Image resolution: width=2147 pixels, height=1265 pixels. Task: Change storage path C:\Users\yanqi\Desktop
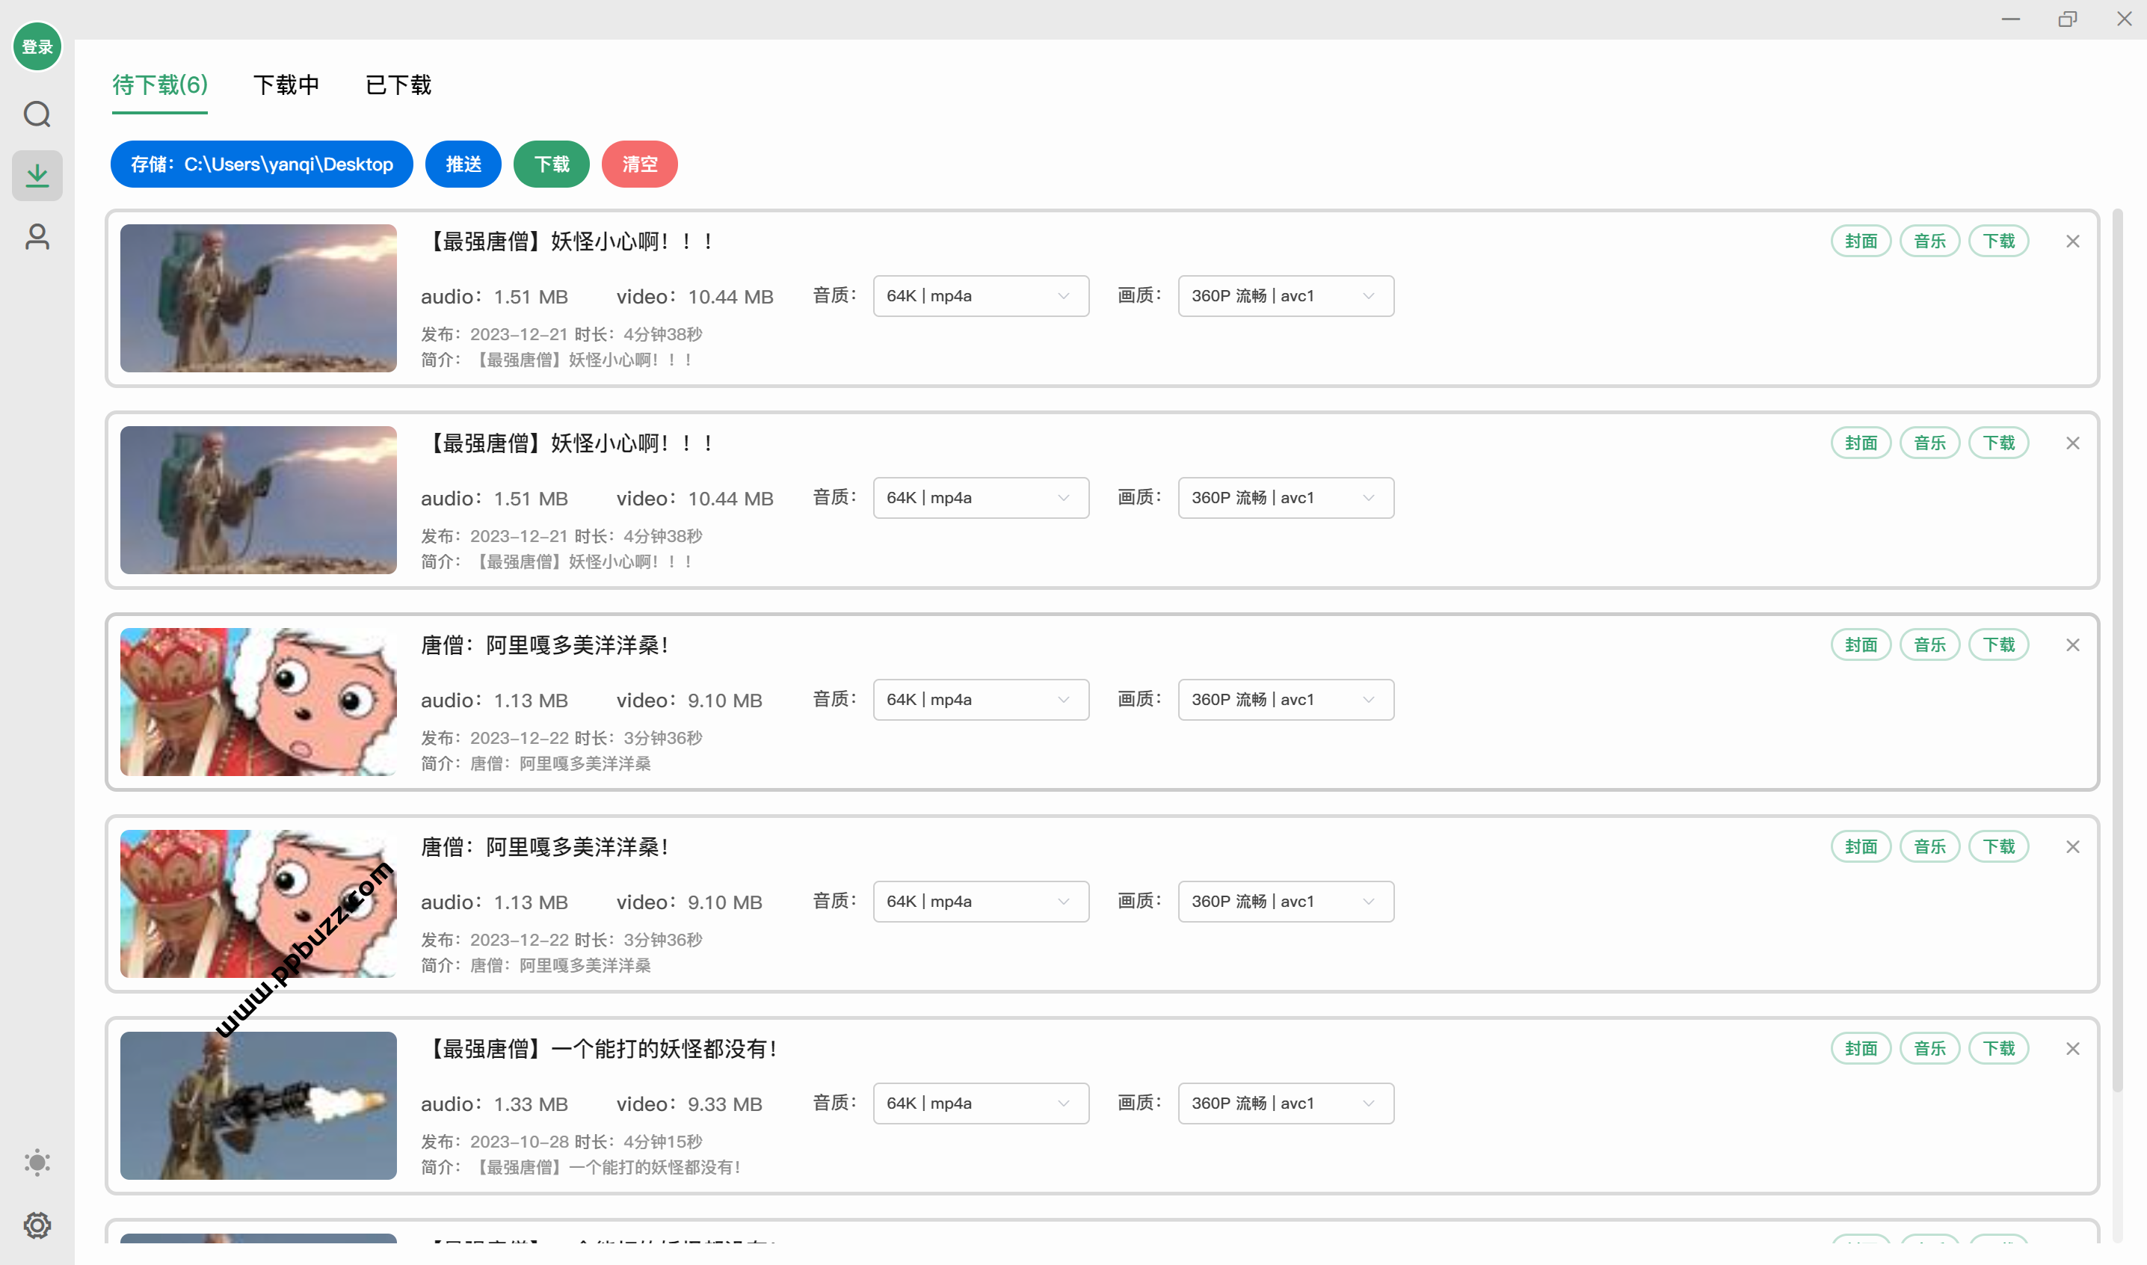(x=262, y=164)
